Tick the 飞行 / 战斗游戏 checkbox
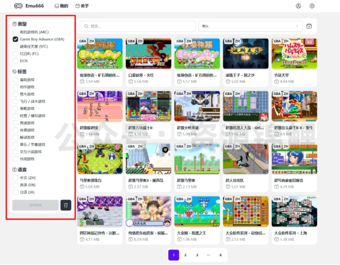This screenshot has height=265, width=340. pyautogui.click(x=15, y=101)
